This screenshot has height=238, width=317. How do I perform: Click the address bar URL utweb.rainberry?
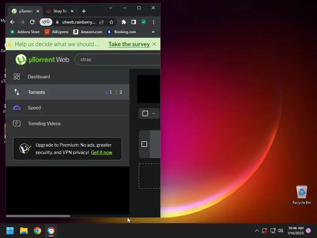[79, 22]
